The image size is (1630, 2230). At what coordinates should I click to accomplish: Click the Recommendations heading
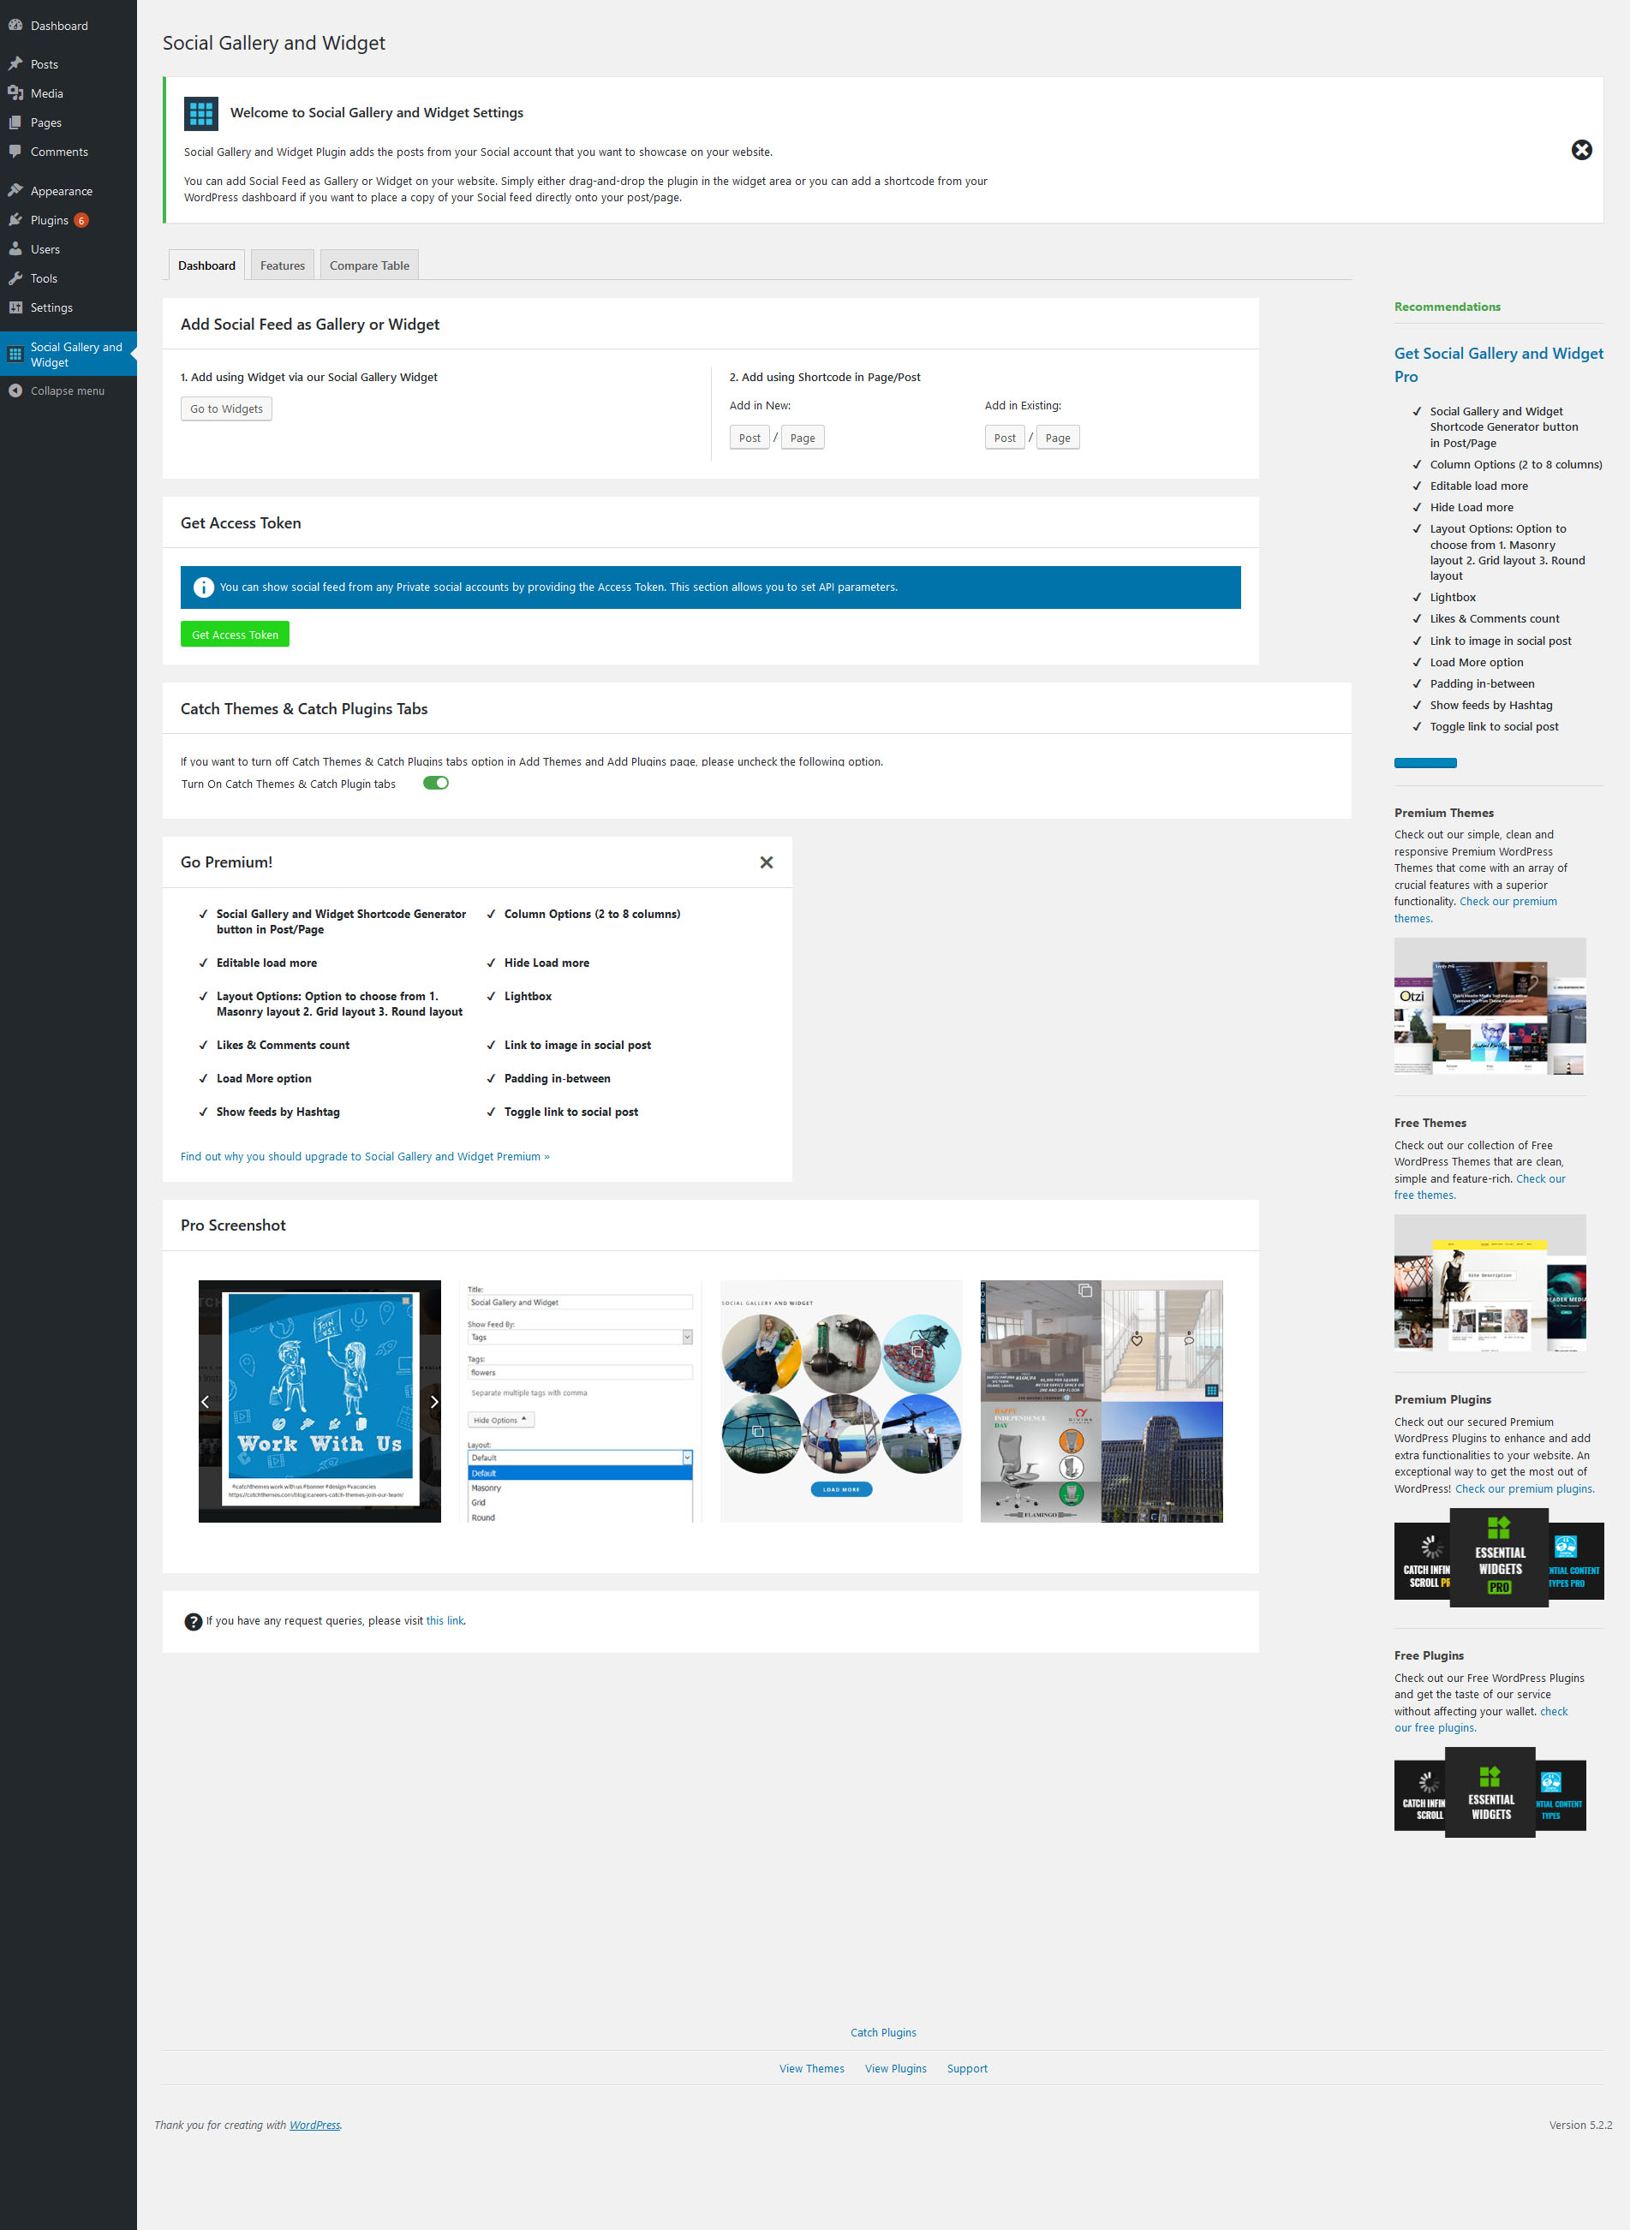[1447, 307]
